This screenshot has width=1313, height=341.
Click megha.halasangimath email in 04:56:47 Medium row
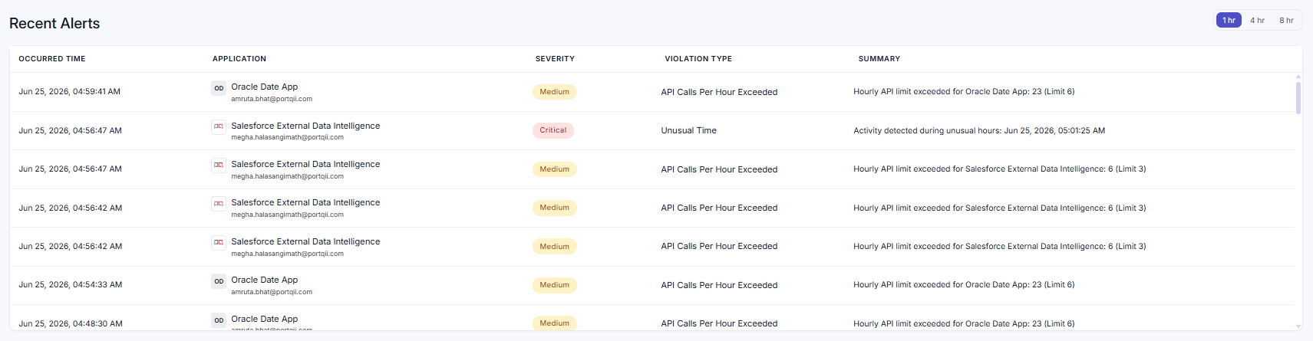tap(288, 176)
